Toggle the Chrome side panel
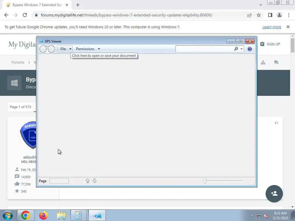The image size is (295, 221). click(270, 15)
